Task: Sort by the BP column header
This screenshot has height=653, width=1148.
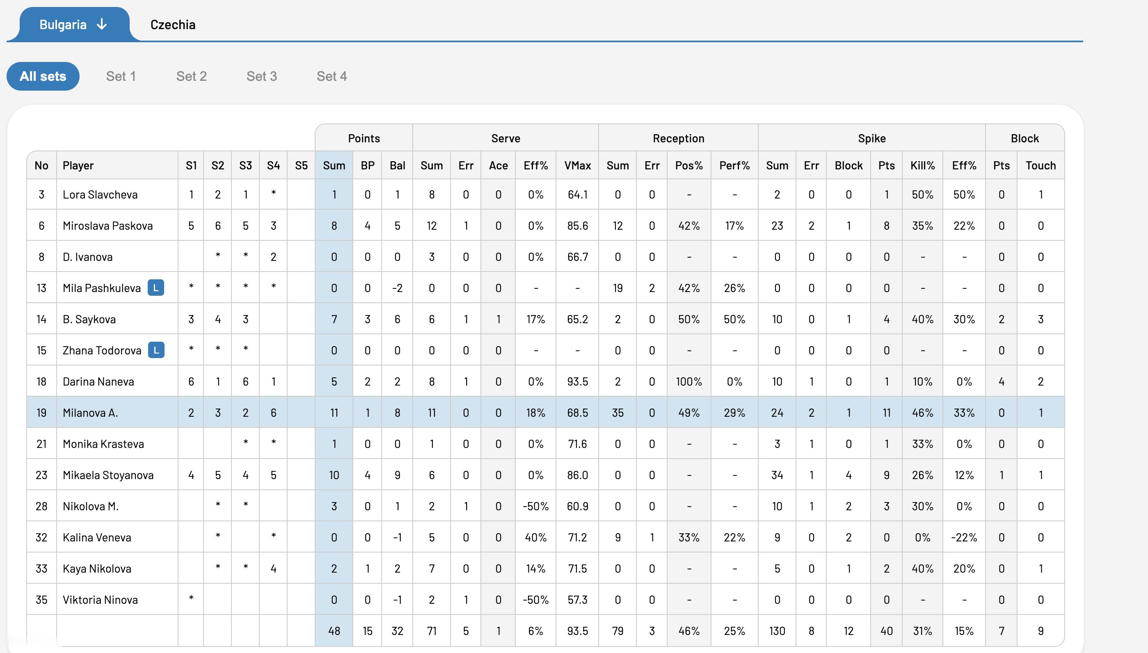Action: click(x=367, y=165)
